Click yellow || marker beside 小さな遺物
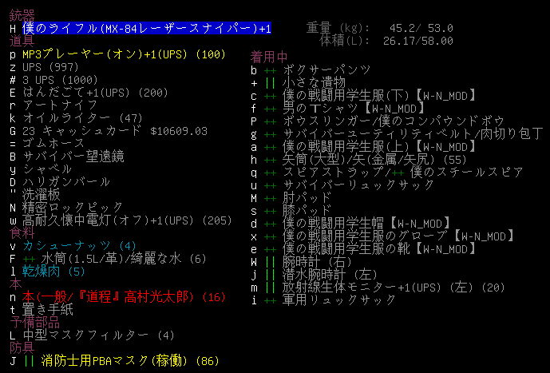 269,82
